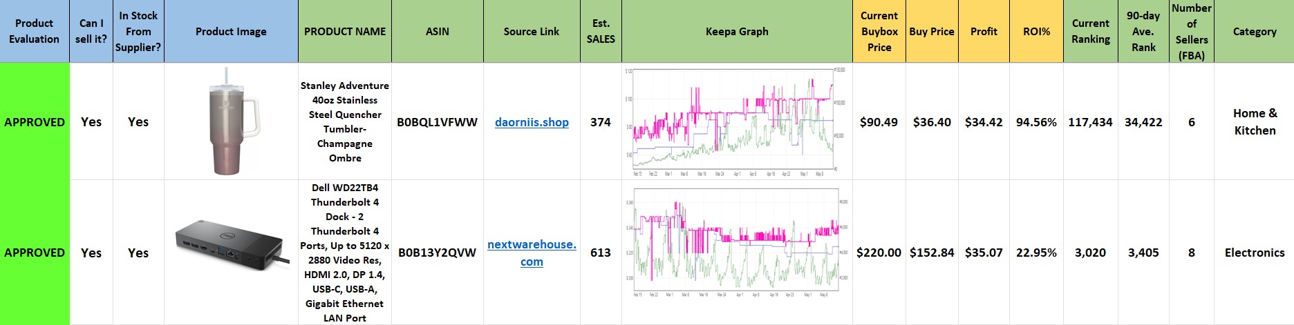Select ROI value 94.56%
Image resolution: width=1294 pixels, height=325 pixels.
coord(1036,122)
